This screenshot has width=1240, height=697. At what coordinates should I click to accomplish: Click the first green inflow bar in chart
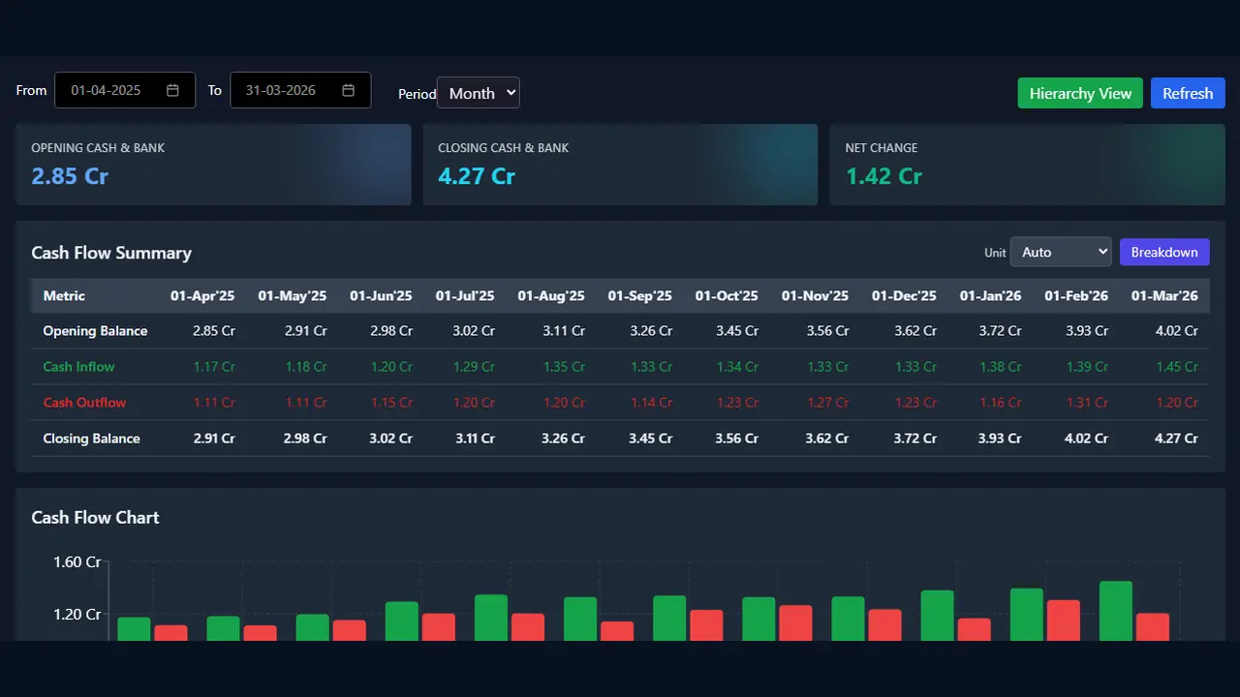click(x=134, y=629)
